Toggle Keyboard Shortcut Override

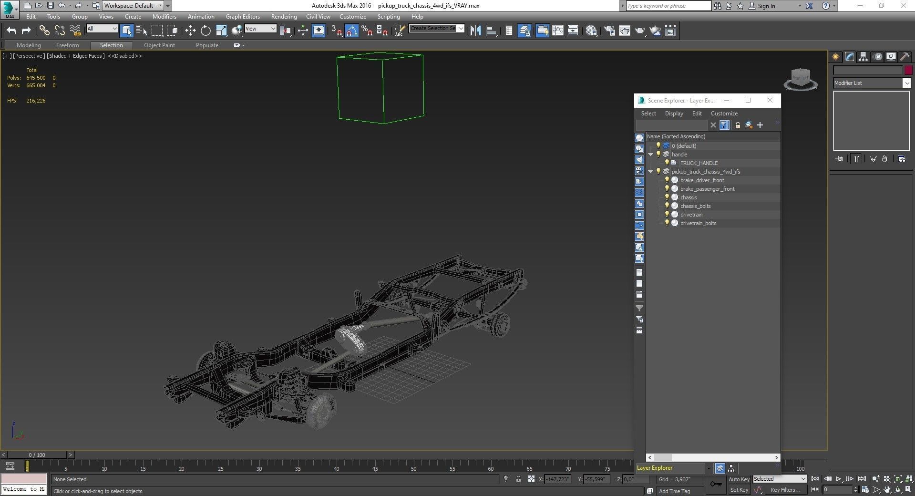point(319,31)
